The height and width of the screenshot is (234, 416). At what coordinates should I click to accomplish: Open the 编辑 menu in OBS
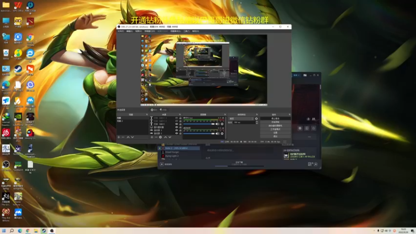[129, 31]
